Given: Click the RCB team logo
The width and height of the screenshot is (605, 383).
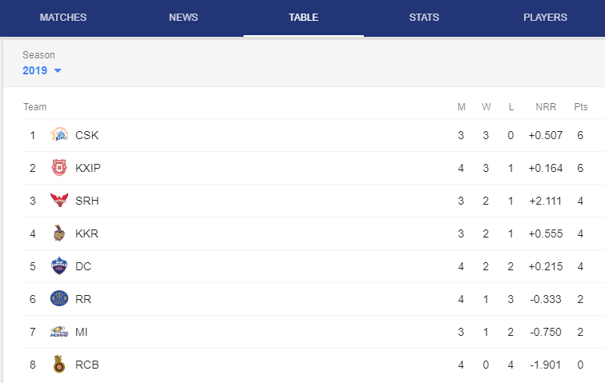Looking at the screenshot, I should click(x=59, y=364).
